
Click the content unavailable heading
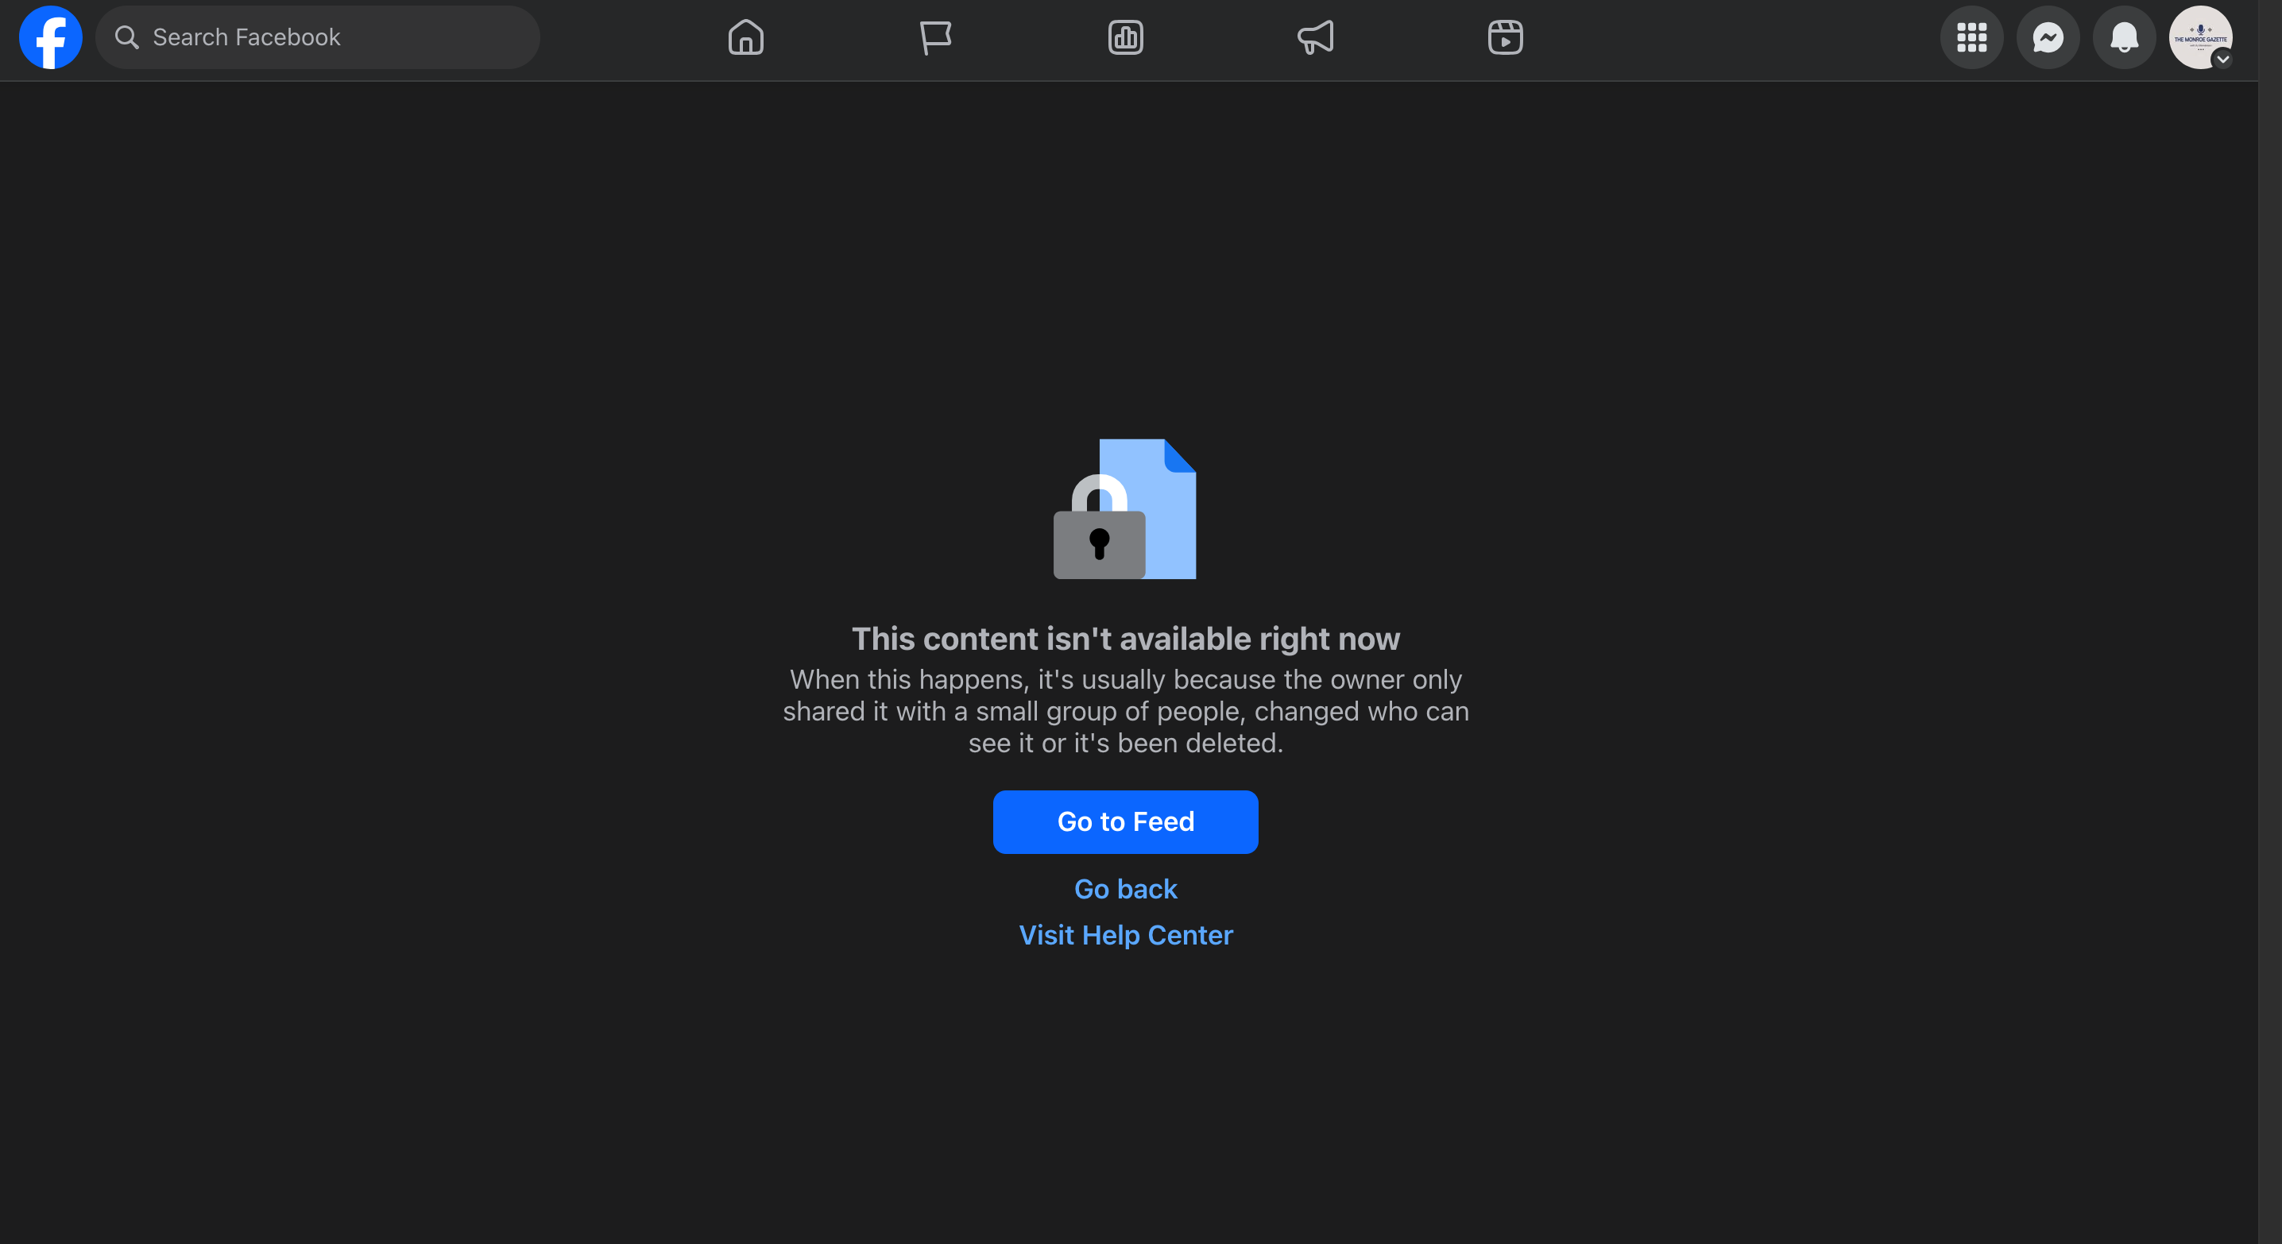(1125, 639)
